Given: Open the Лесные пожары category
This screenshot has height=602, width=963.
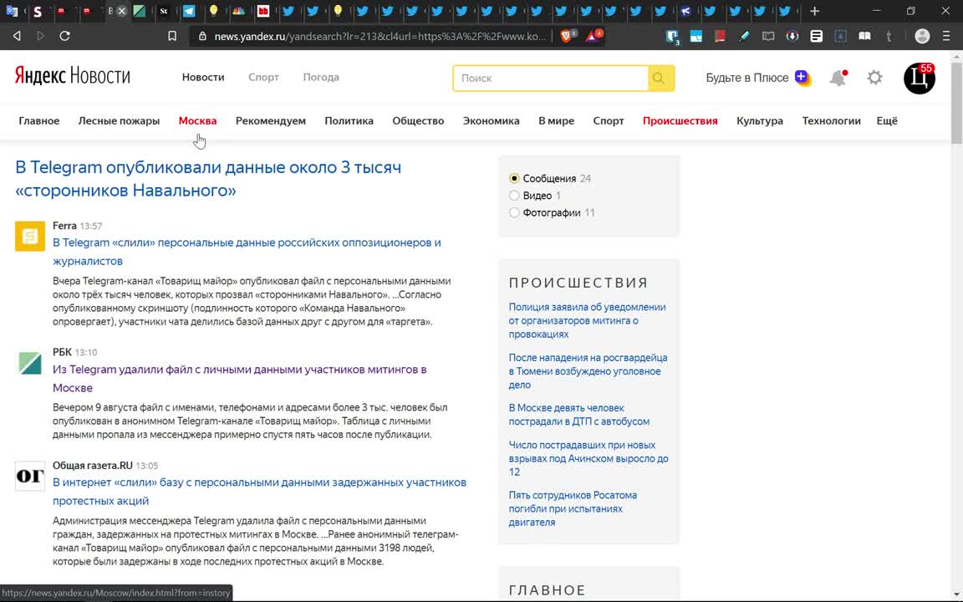Looking at the screenshot, I should click(120, 121).
